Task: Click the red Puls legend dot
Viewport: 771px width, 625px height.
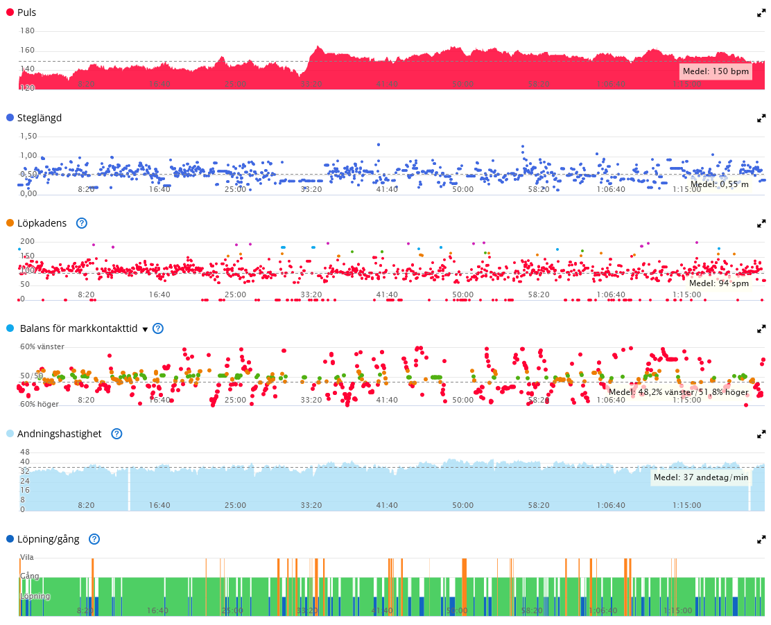Action: [x=10, y=12]
